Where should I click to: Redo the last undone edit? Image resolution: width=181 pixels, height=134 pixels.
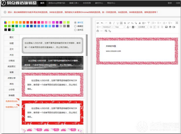106,23
